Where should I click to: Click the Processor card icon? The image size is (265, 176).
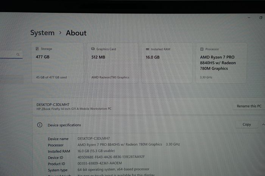(x=202, y=49)
